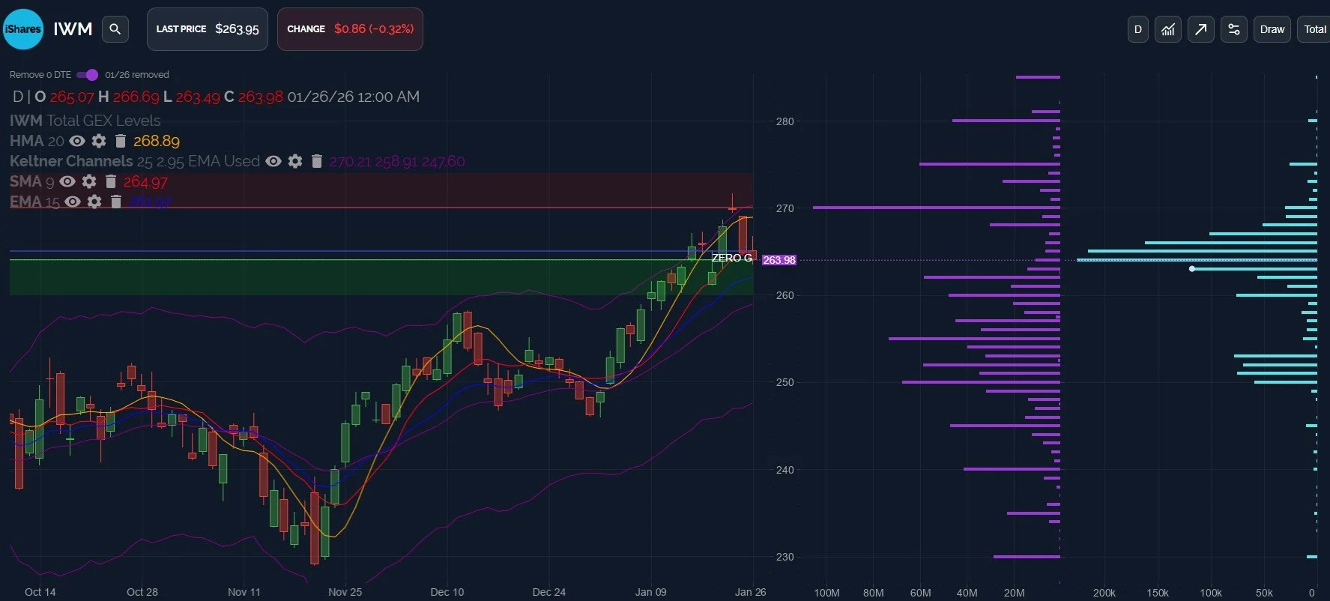Click the 20M GEX axis label
1330x601 pixels.
click(1014, 593)
